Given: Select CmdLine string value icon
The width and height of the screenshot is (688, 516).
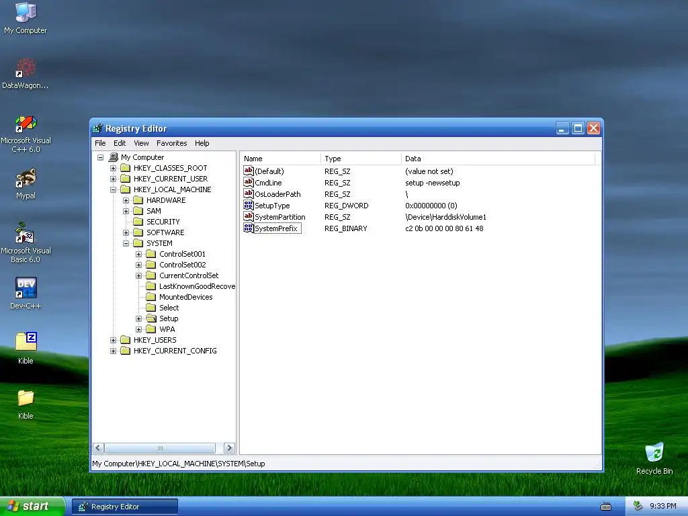Looking at the screenshot, I should point(249,182).
